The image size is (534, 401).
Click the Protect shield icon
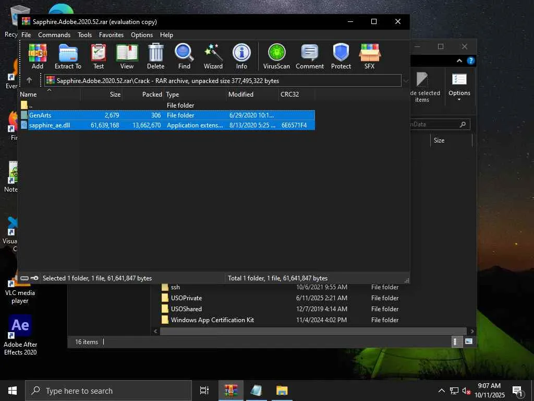coord(341,56)
